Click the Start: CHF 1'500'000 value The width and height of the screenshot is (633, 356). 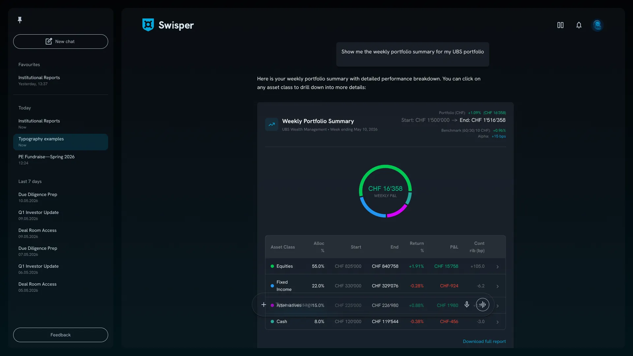pyautogui.click(x=425, y=120)
